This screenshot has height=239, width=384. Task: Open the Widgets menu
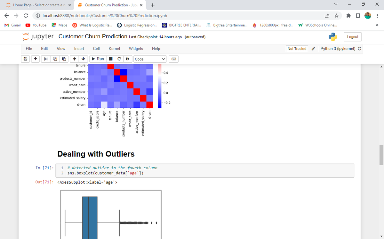(x=136, y=49)
